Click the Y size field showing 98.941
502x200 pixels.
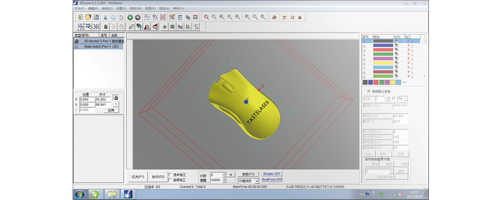click(x=103, y=104)
